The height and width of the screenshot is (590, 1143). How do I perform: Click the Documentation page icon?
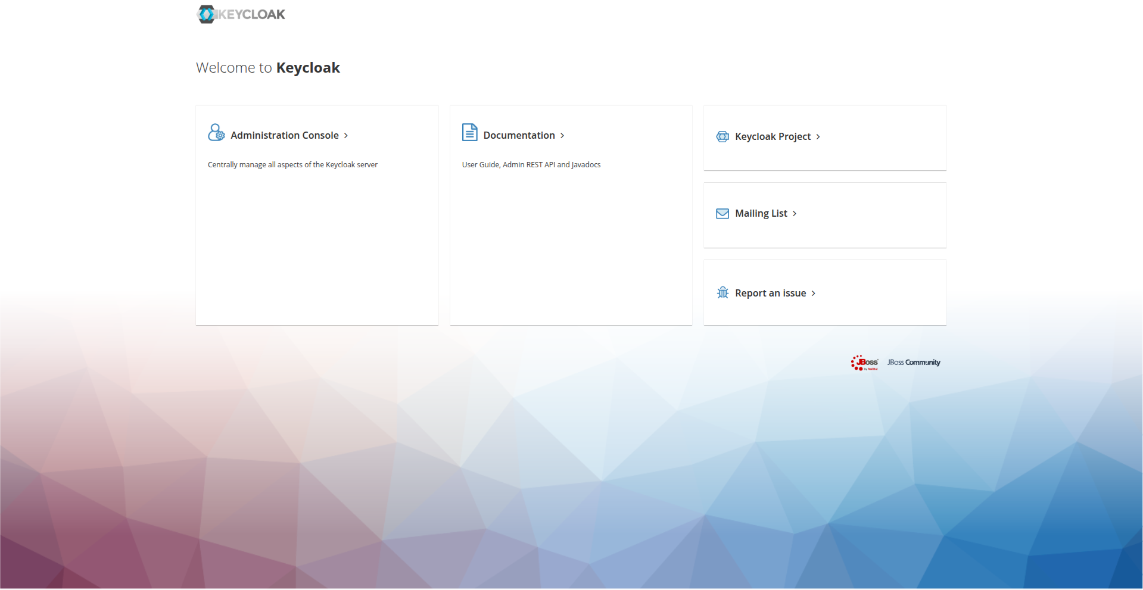(x=470, y=132)
